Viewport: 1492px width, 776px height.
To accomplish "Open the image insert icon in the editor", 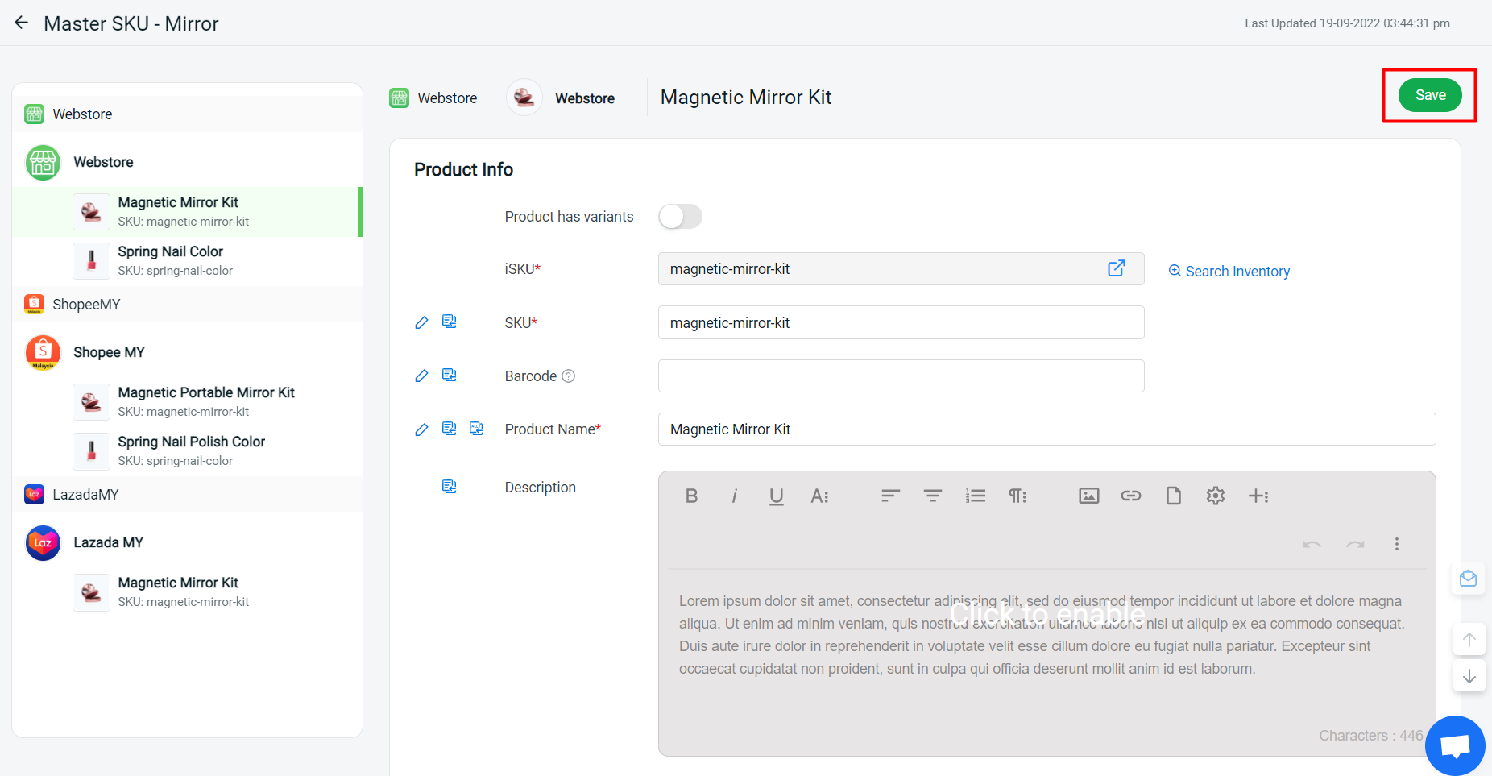I will pos(1088,496).
